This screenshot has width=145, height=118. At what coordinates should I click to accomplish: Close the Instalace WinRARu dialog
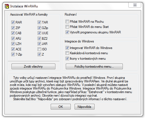(135, 5)
